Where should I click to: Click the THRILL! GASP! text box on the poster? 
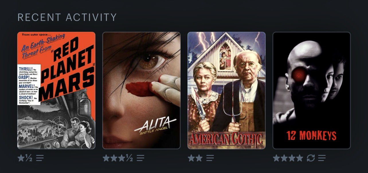[29, 84]
